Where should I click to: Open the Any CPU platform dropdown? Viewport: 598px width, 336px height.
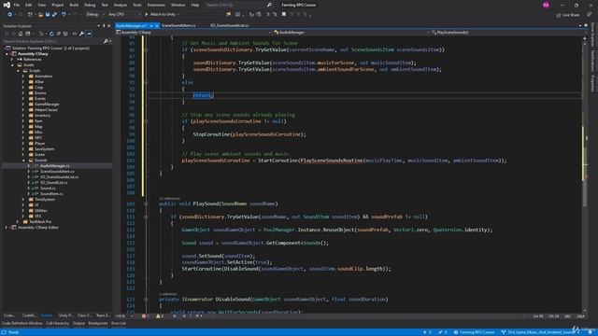[x=124, y=15]
